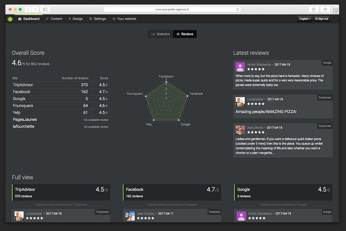
Task: Click the Facebook row in the site table
Action: (61, 92)
